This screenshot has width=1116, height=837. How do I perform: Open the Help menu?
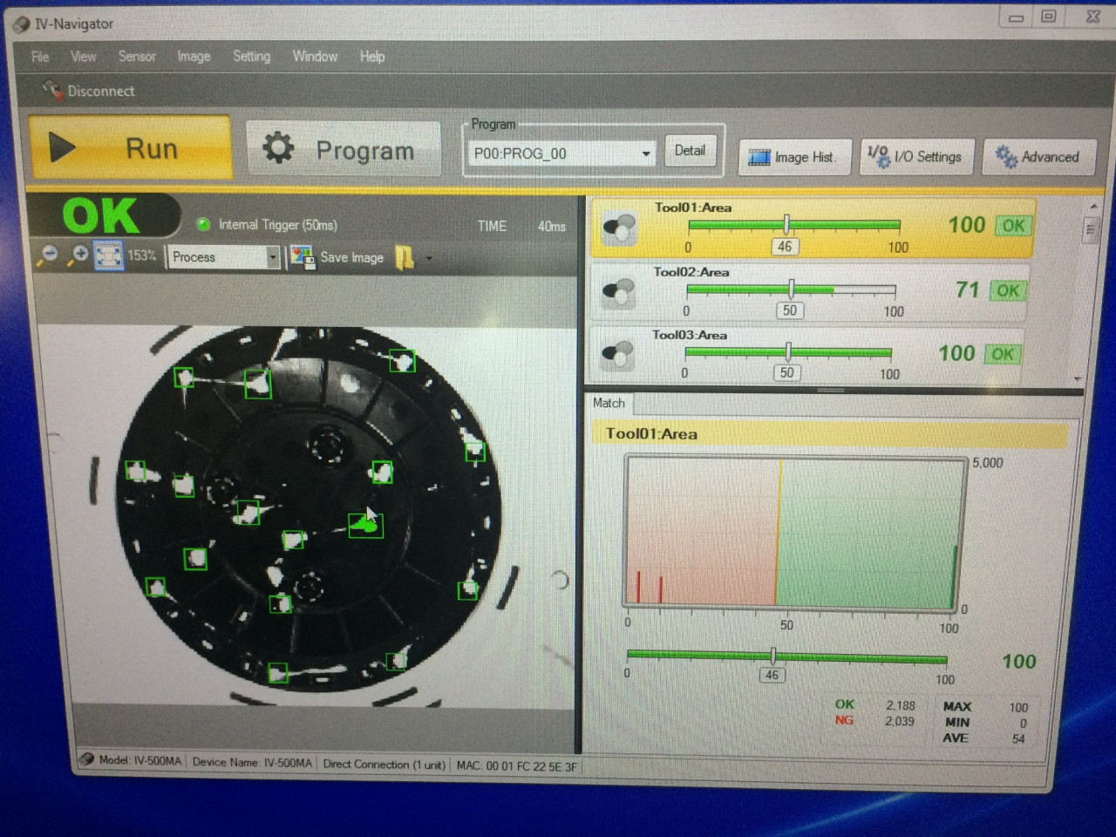pyautogui.click(x=372, y=57)
